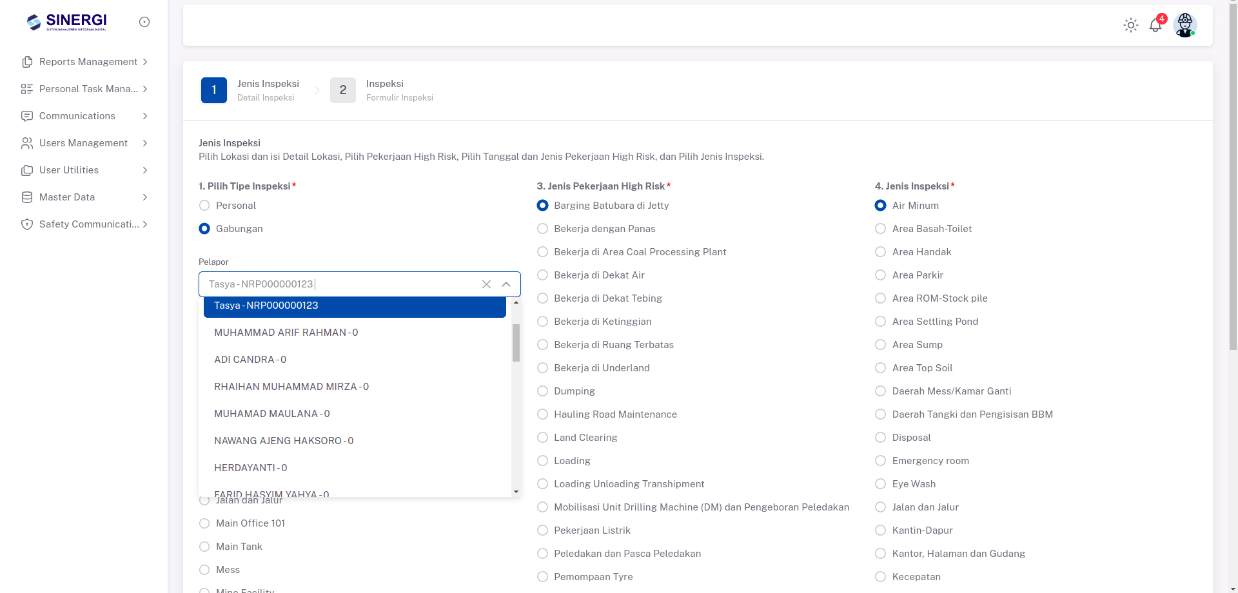Pick HERDAYANTI from the list

355,468
